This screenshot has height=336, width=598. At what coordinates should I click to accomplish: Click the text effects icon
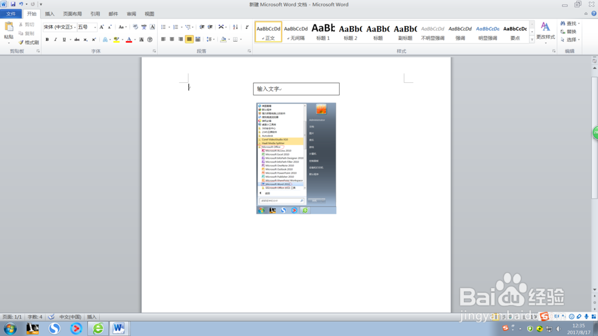(105, 39)
